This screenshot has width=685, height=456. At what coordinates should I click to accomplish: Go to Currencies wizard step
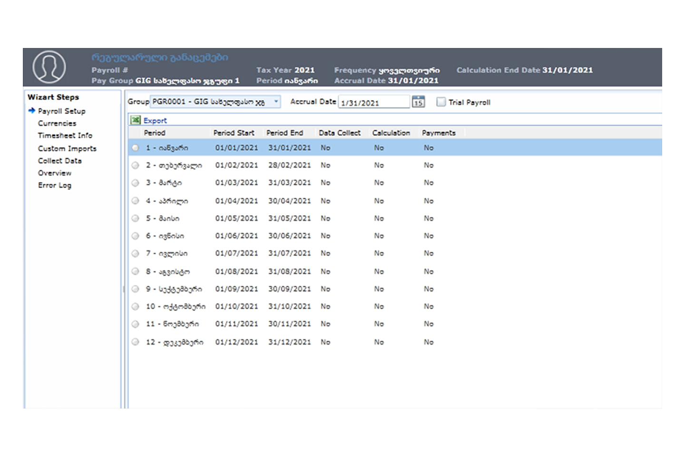coord(57,123)
